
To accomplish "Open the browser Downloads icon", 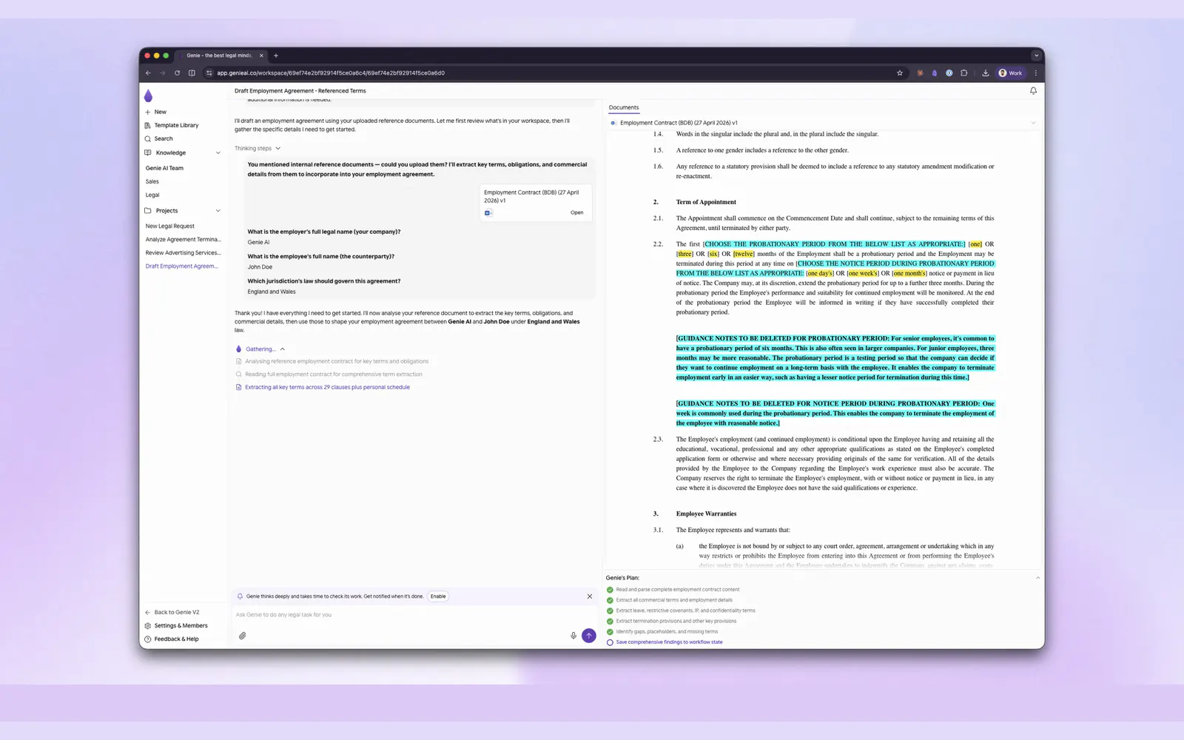I will [x=986, y=73].
